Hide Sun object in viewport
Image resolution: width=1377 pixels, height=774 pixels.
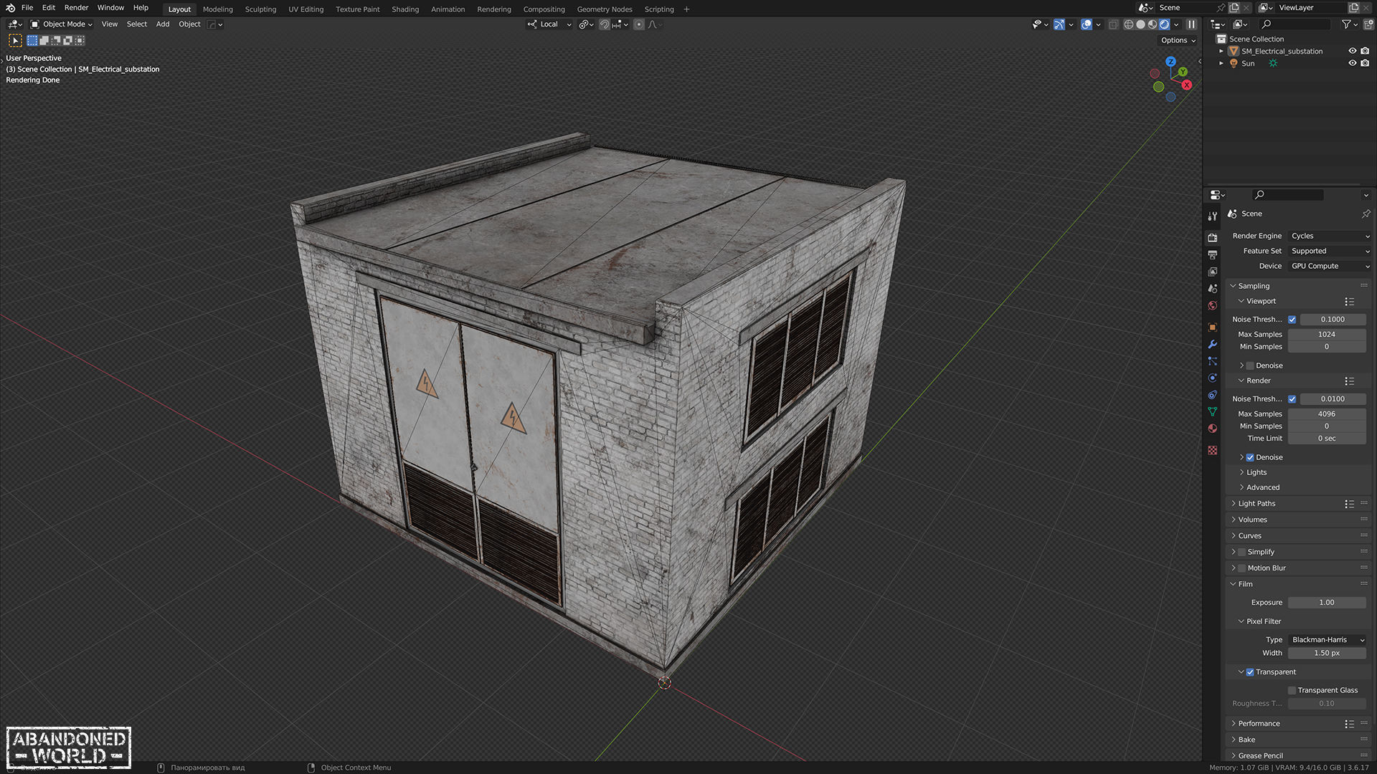[1353, 63]
